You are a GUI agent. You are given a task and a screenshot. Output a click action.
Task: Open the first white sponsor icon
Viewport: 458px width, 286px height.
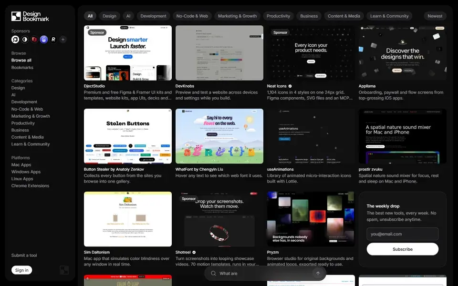coord(15,39)
